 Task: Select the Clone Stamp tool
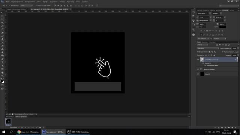tap(2, 39)
